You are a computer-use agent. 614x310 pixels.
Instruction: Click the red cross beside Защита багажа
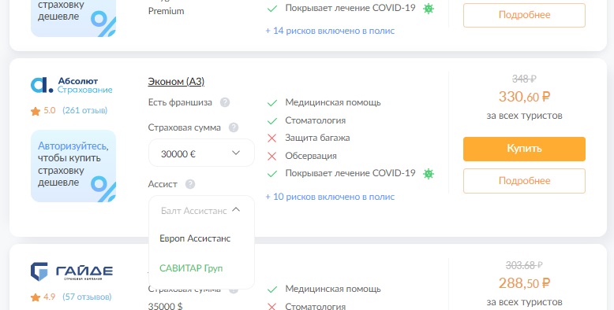click(x=271, y=138)
